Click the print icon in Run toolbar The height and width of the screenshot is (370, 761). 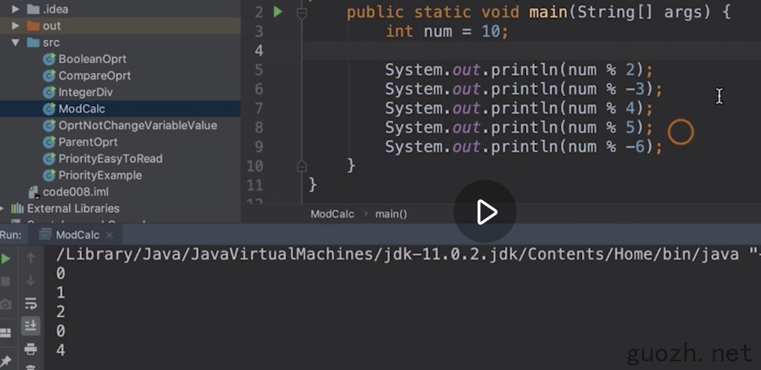(30, 349)
